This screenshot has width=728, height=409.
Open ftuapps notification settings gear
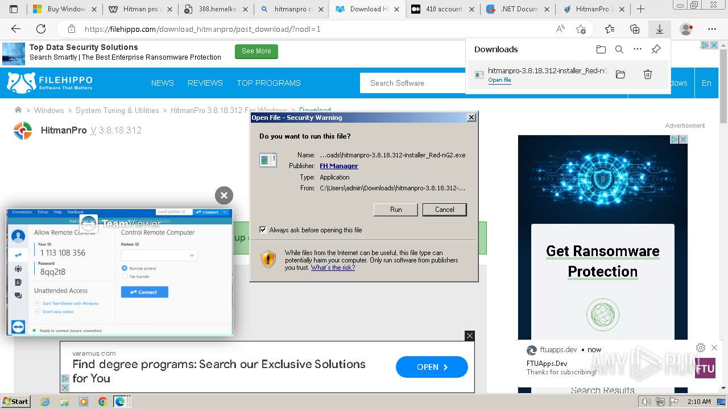701,348
